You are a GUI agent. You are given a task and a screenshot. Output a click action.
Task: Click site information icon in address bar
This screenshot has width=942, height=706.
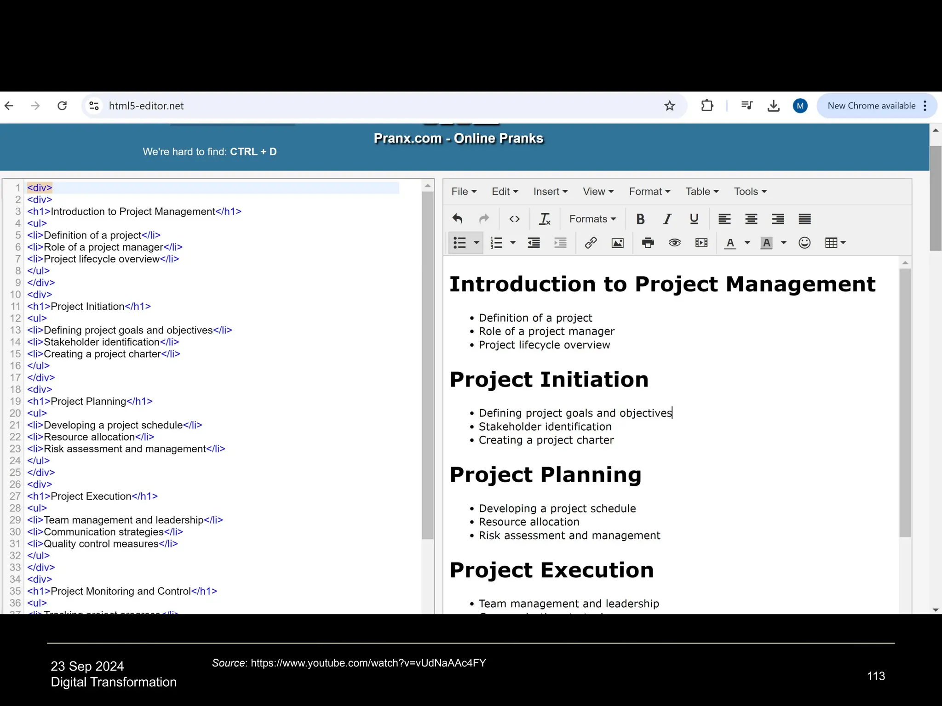94,106
